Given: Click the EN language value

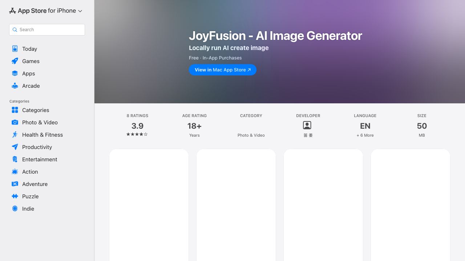Looking at the screenshot, I should click(x=365, y=126).
